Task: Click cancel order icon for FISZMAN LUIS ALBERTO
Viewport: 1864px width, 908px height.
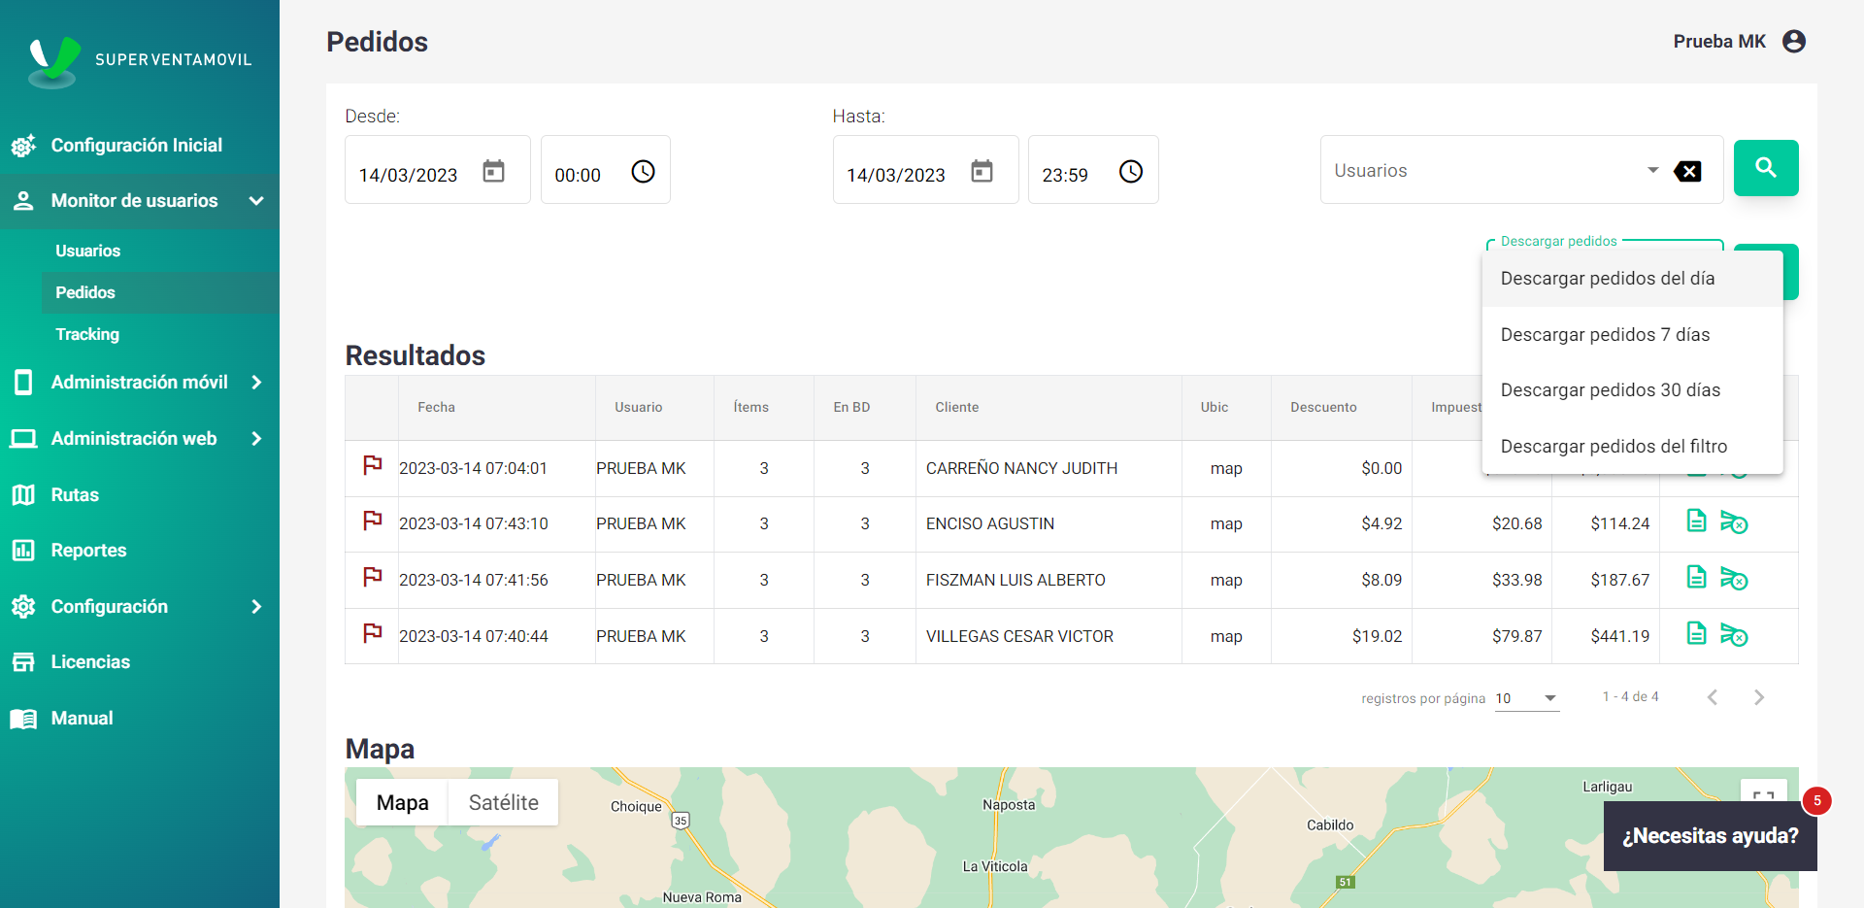Action: 1734,579
